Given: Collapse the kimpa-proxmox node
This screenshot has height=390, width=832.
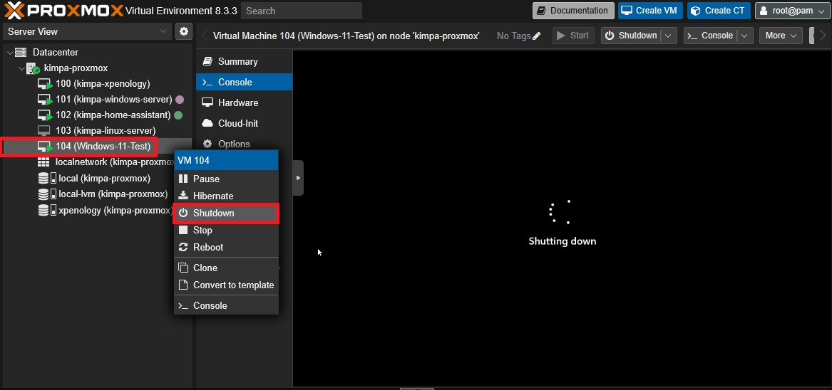Looking at the screenshot, I should coord(21,68).
